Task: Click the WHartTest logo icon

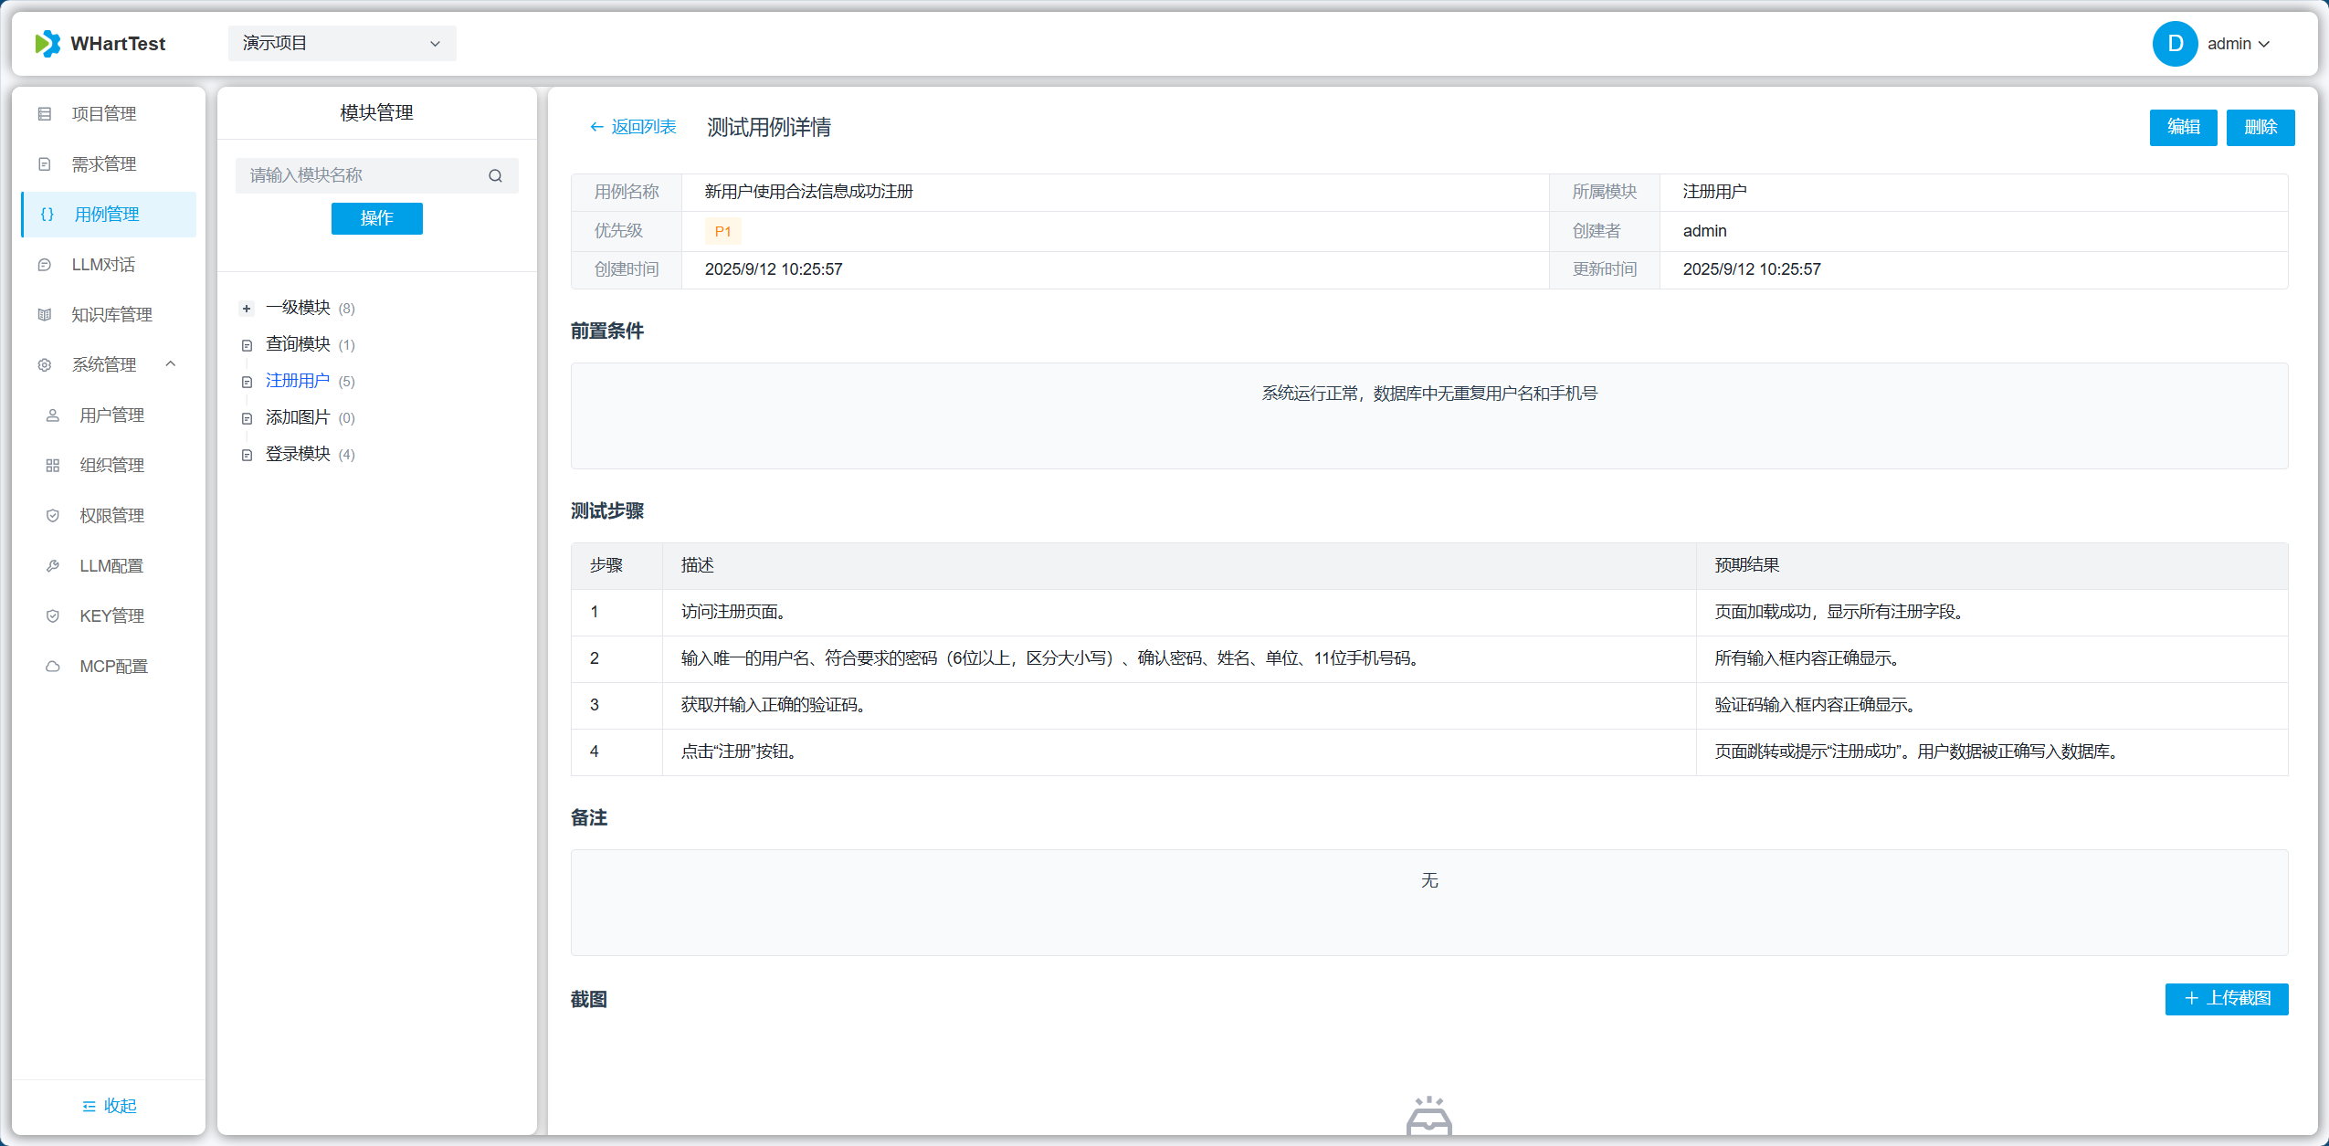Action: pos(47,44)
